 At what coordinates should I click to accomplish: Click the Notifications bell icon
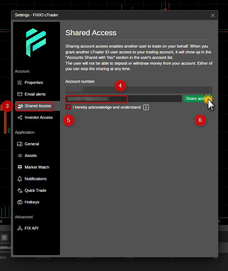[20, 179]
